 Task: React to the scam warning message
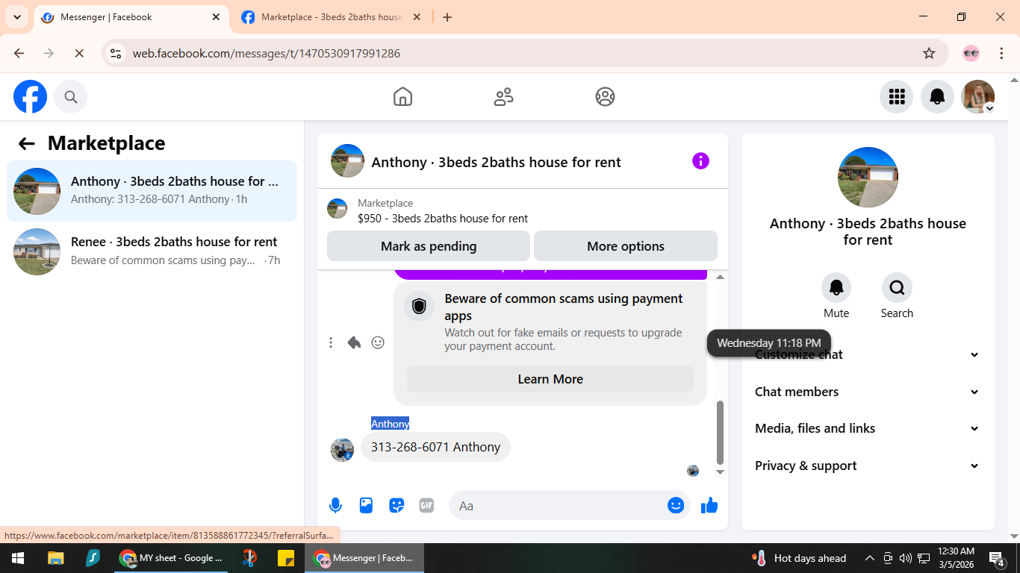(378, 342)
